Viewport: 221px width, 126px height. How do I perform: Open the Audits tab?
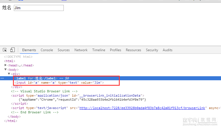pos(167,50)
